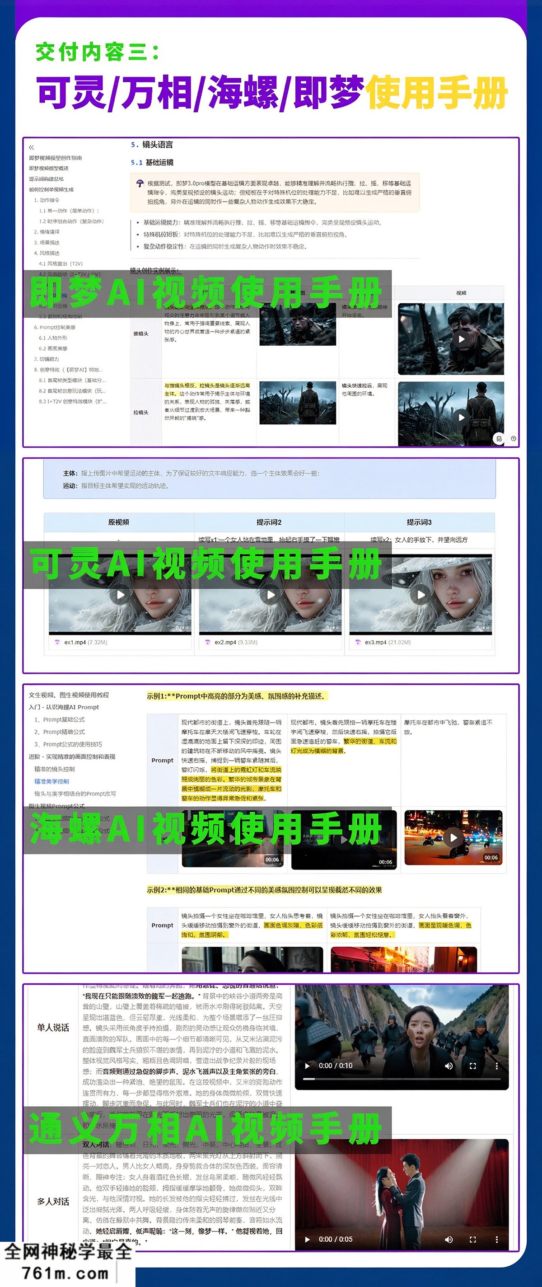Click the '5.1 基础运镜' heading
Image resolution: width=542 pixels, height=1287 pixels.
[152, 162]
